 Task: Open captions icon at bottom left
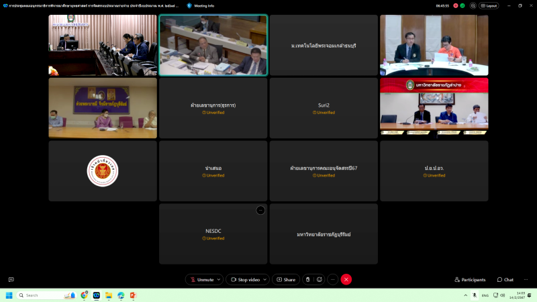coord(11,279)
